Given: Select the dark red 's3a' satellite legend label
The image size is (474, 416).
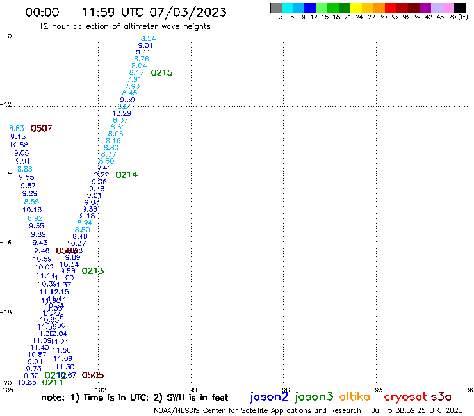Looking at the screenshot, I should (x=441, y=397).
